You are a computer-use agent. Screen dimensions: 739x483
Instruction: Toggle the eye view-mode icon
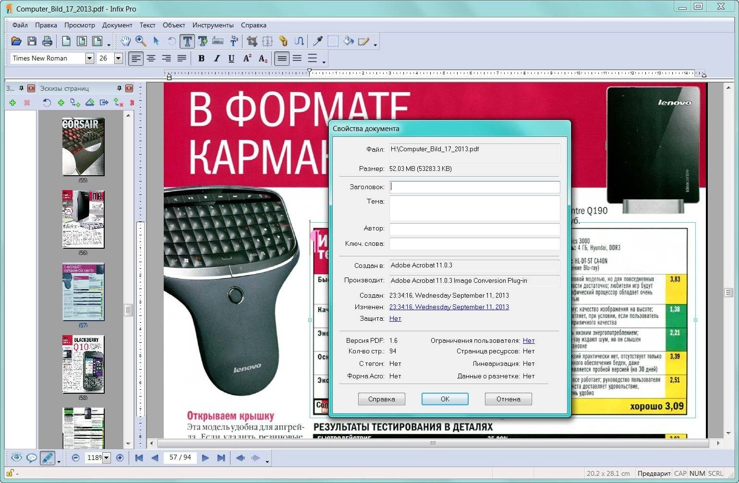point(16,458)
